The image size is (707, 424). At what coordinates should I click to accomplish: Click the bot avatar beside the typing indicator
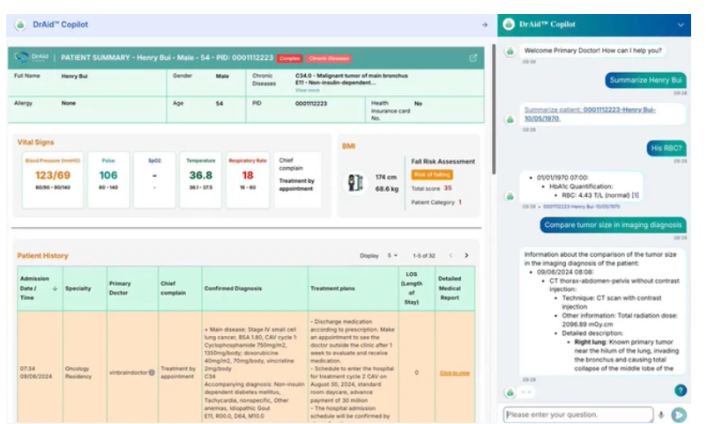pyautogui.click(x=510, y=392)
